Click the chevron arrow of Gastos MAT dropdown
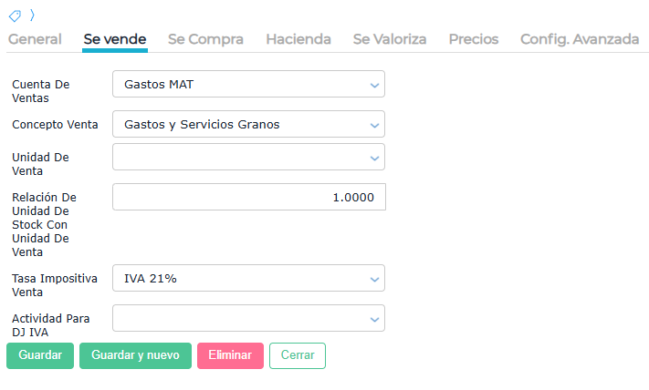Viewport: 649px width, 390px height. click(x=373, y=85)
